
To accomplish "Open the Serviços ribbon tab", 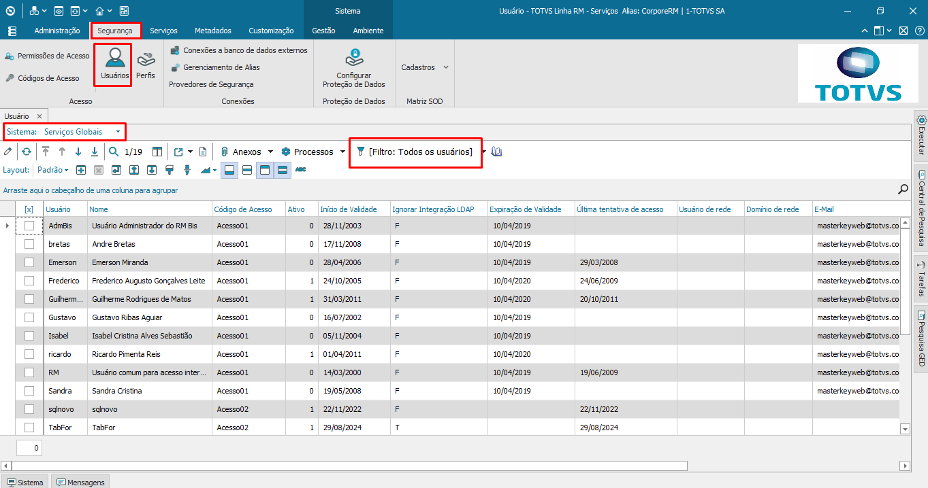I will (164, 31).
